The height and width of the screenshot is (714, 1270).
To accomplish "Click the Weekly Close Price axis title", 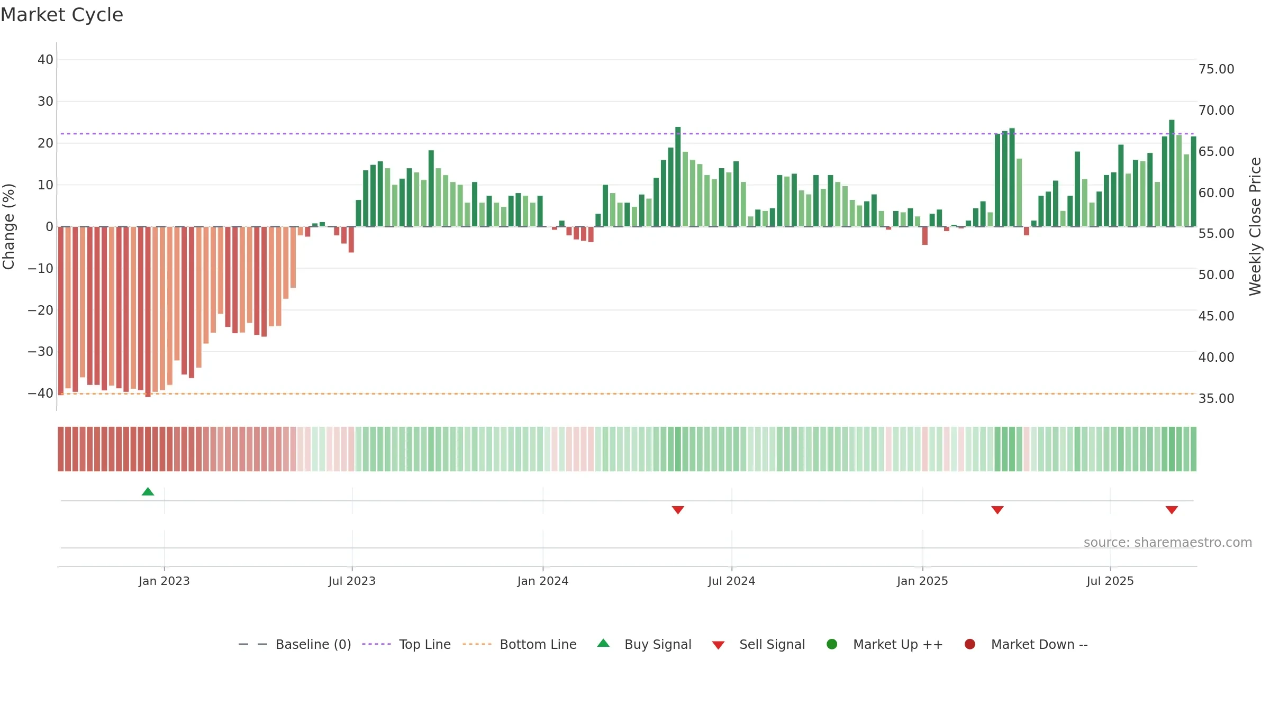I will [1255, 226].
